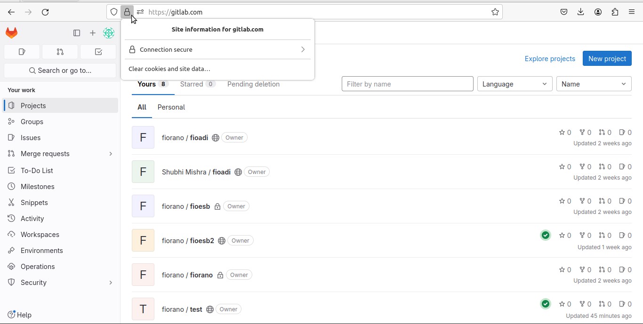The image size is (643, 324).
Task: Open Workspaces in sidebar
Action: click(x=60, y=234)
